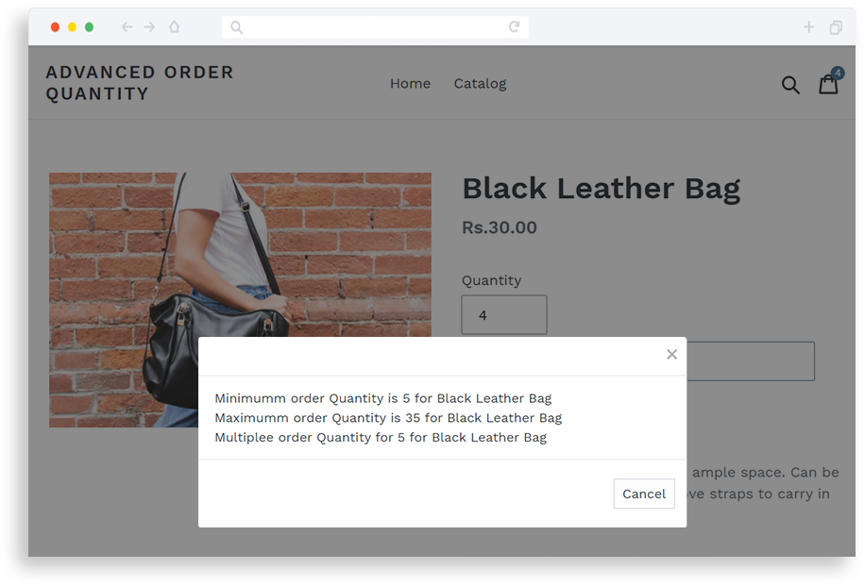Viewport: 865px width, 586px height.
Task: Reload the page with refresh icon
Action: [514, 27]
